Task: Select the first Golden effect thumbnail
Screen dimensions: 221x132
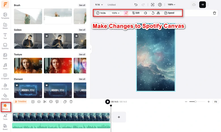Action: pyautogui.click(x=28, y=41)
